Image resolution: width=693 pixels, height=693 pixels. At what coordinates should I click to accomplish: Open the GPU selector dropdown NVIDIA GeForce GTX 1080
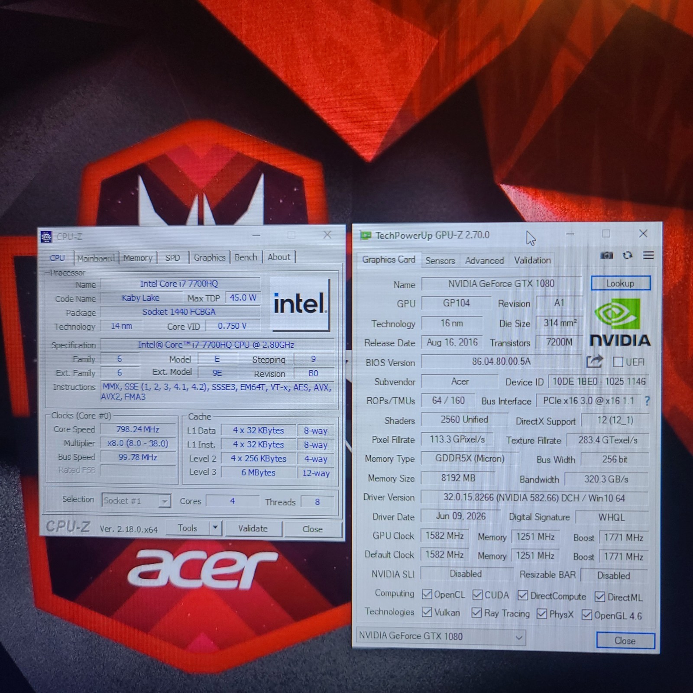click(x=440, y=636)
